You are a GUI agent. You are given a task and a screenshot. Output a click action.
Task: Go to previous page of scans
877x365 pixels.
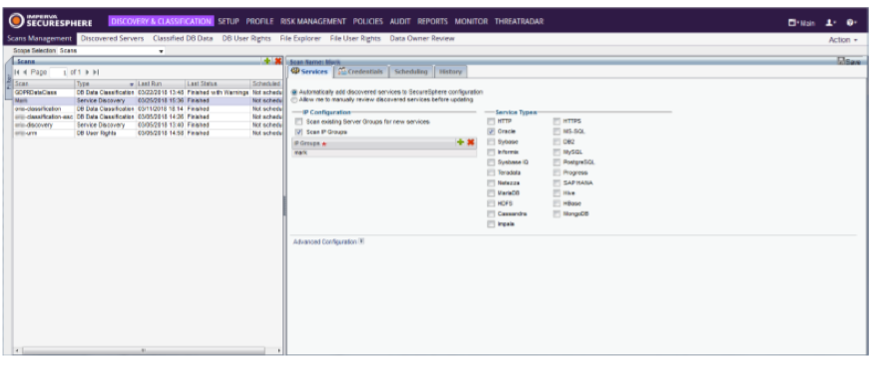(x=25, y=72)
